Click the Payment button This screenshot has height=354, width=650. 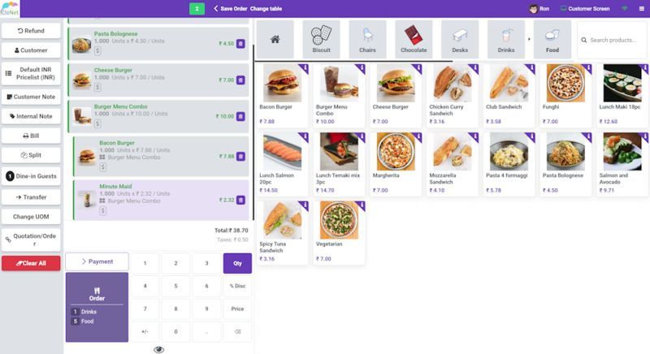point(97,261)
